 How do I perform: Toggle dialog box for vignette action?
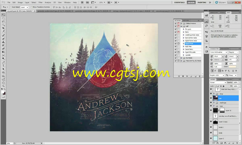pyautogui.click(x=178, y=55)
